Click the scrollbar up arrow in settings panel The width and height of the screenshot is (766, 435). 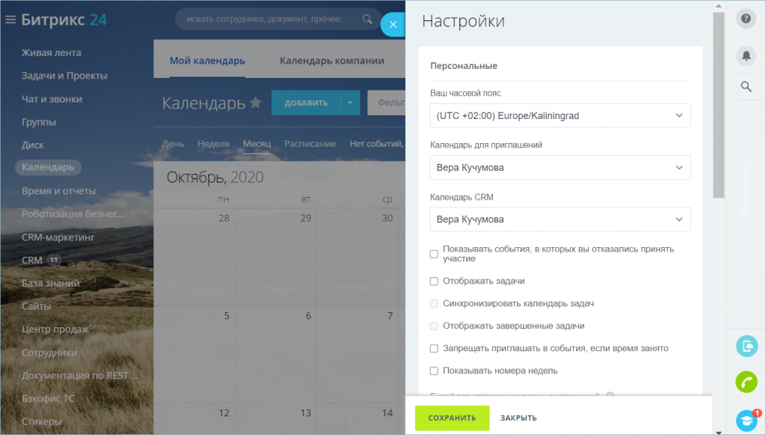point(718,6)
